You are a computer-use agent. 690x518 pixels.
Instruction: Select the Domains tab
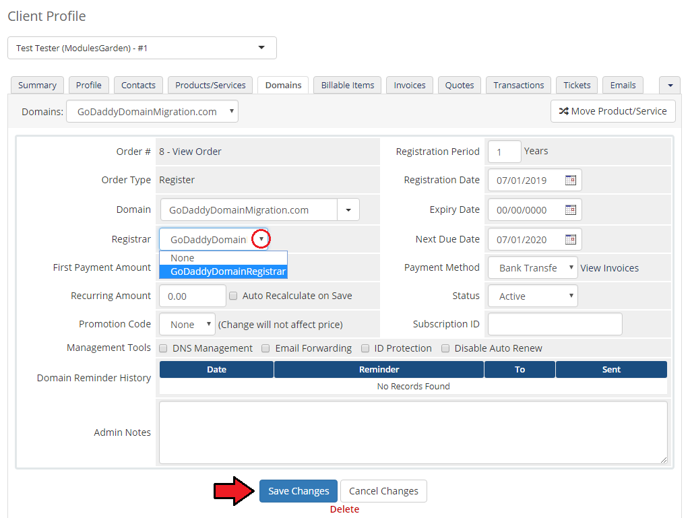click(x=284, y=86)
